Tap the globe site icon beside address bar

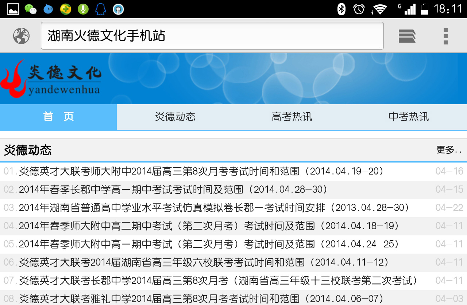click(21, 36)
